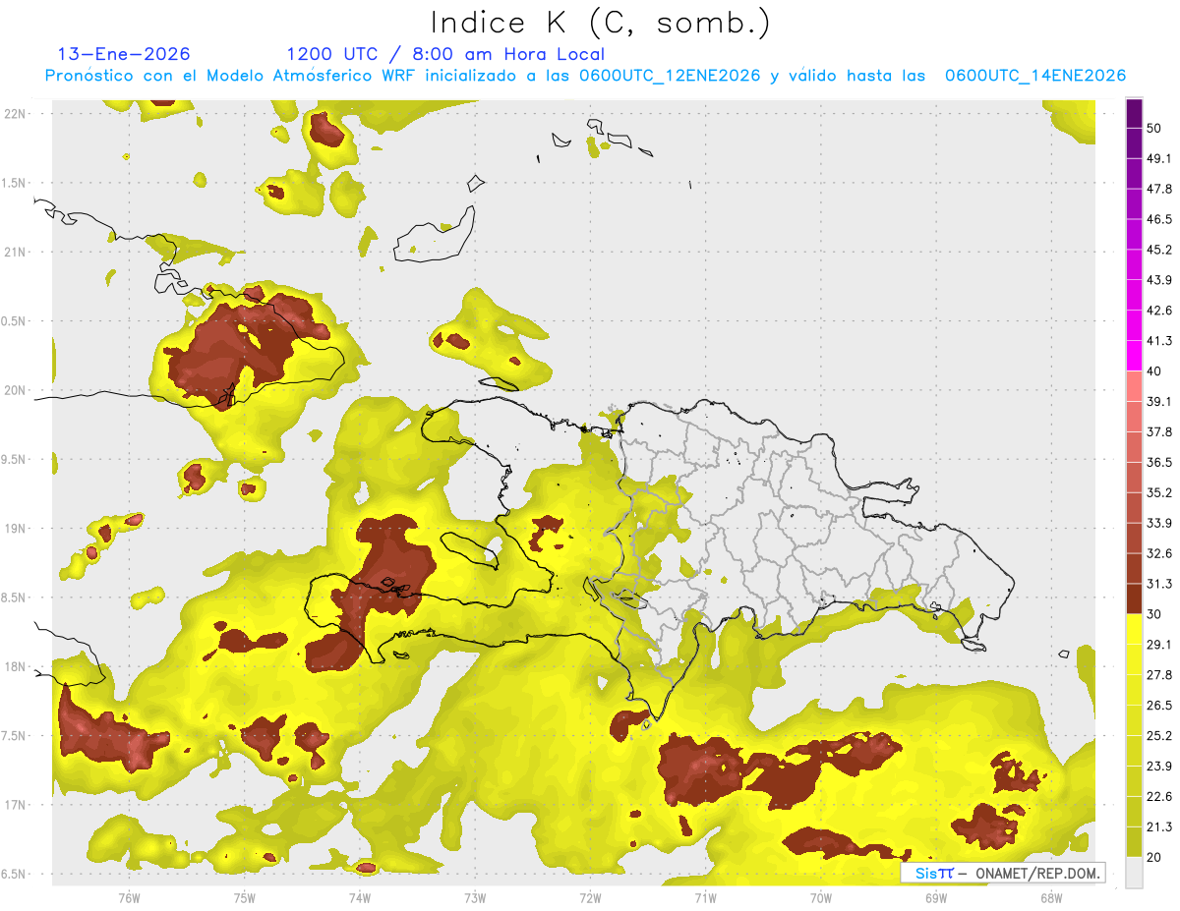The image size is (1180, 911).
Task: Select the colorbar value 29.1
Action: pos(1159,645)
